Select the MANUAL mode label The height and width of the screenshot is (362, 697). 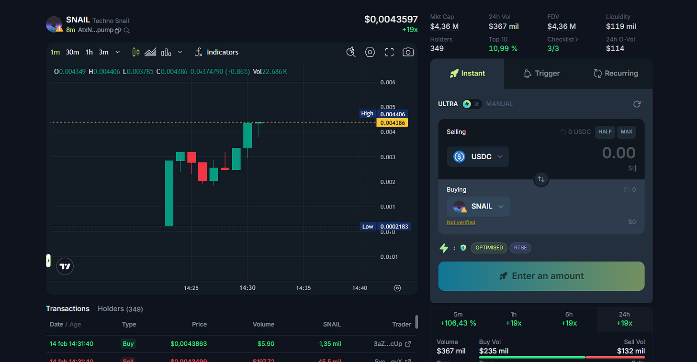coord(499,104)
